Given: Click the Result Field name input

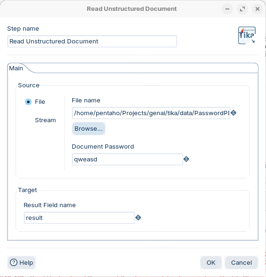Looking at the screenshot, I should coord(79,218).
